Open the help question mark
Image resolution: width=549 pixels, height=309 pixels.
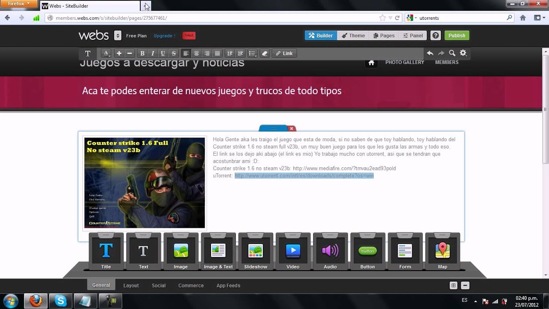[x=436, y=36]
